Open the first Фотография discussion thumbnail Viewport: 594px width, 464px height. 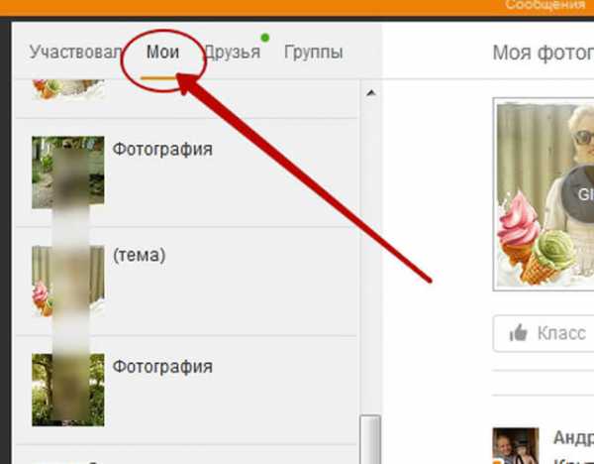(68, 173)
